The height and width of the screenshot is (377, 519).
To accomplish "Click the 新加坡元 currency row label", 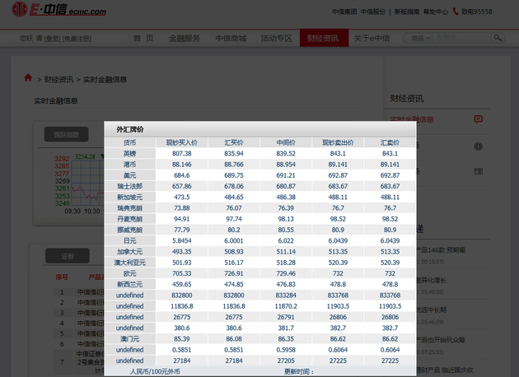I will [130, 197].
